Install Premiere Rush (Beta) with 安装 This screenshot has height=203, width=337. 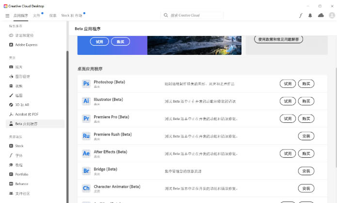click(306, 136)
